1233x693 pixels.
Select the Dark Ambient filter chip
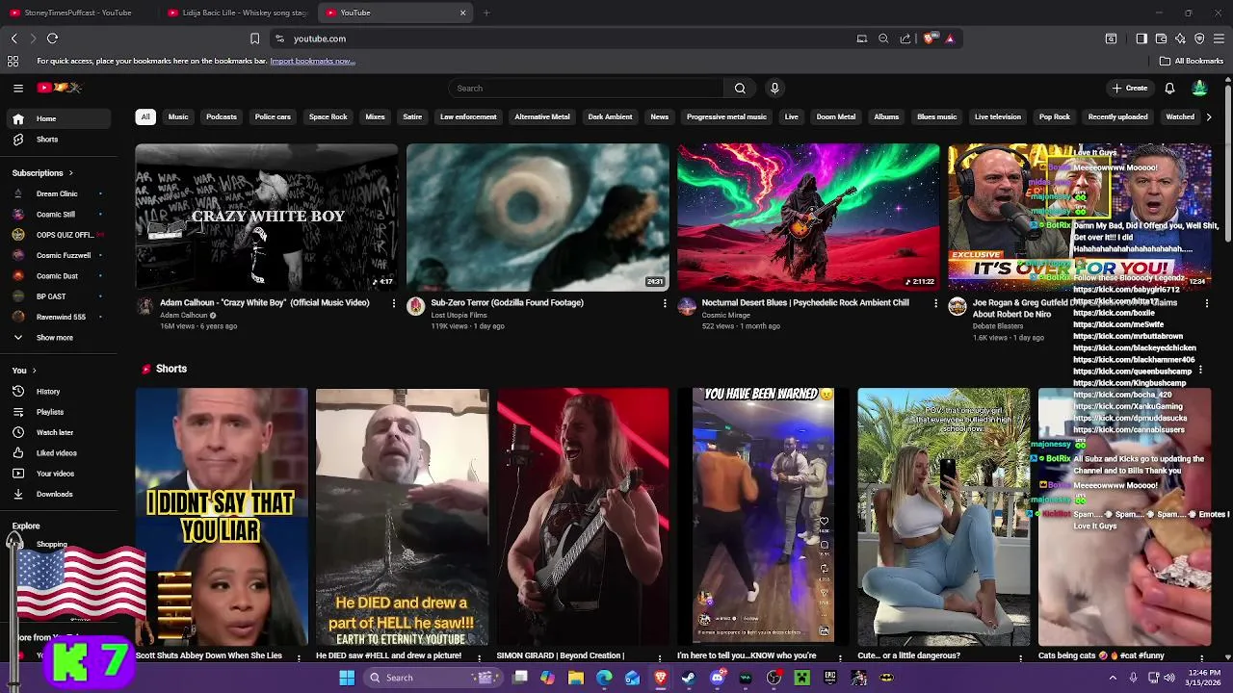[x=610, y=116]
